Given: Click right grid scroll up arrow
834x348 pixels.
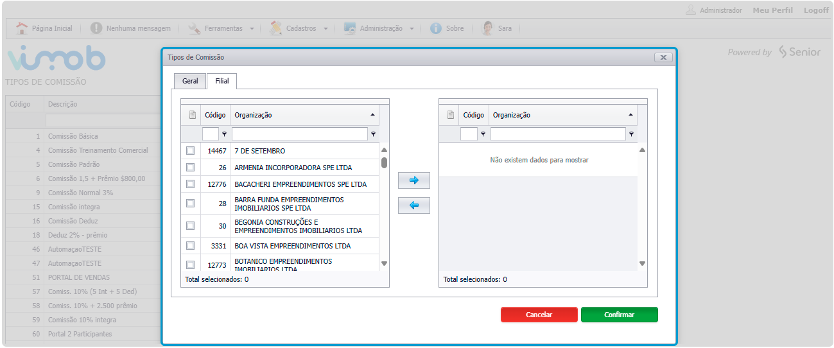Looking at the screenshot, I should [x=642, y=150].
